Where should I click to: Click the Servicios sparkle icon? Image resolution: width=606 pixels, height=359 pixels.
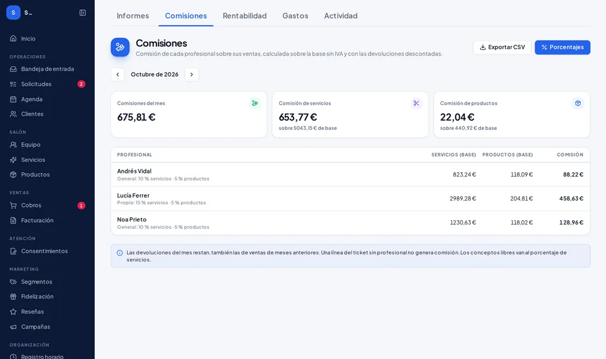click(x=13, y=160)
